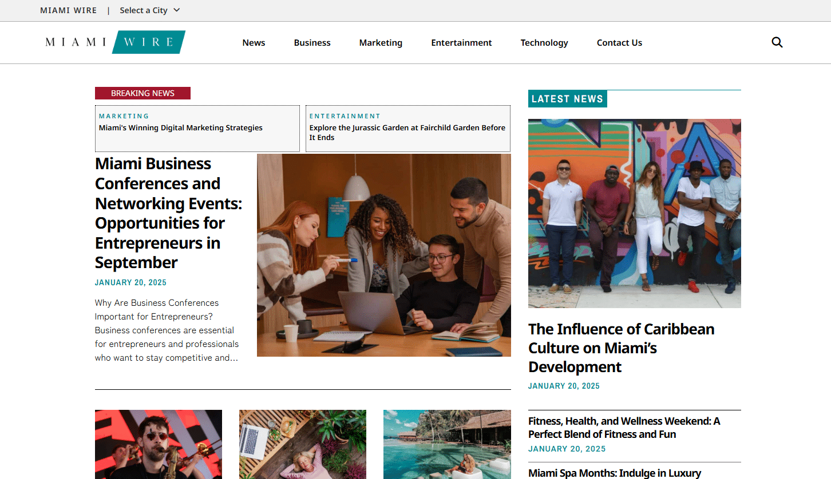
Task: Click the tropical pool resort thumbnail
Action: pyautogui.click(x=447, y=444)
